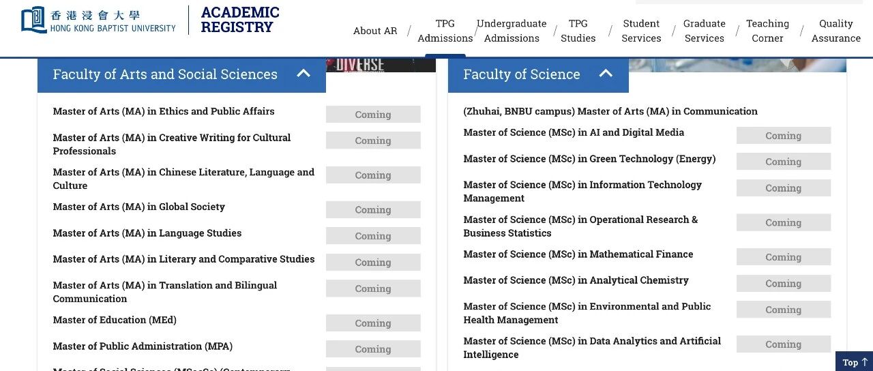Click the Top arrow button

point(854,361)
